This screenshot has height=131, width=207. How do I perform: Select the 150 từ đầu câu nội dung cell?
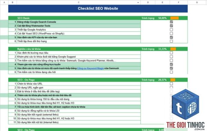tap(79, 99)
